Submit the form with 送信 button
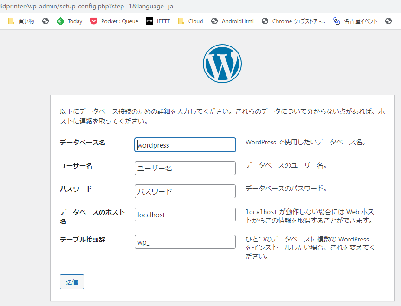Screen dimensions: 401x306 point(72,282)
